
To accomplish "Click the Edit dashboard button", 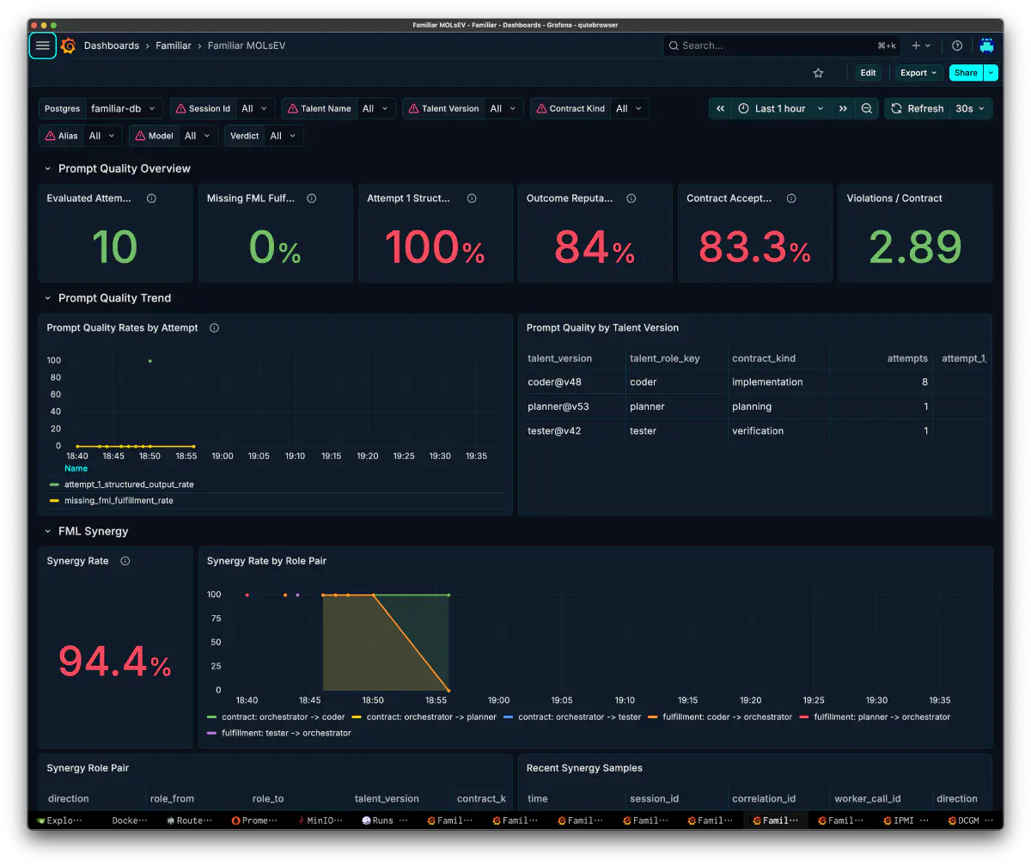I will (868, 73).
